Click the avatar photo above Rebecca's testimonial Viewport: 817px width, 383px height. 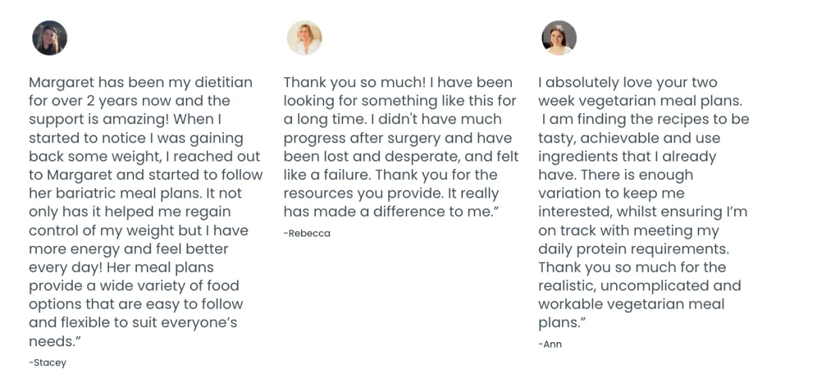(x=304, y=37)
